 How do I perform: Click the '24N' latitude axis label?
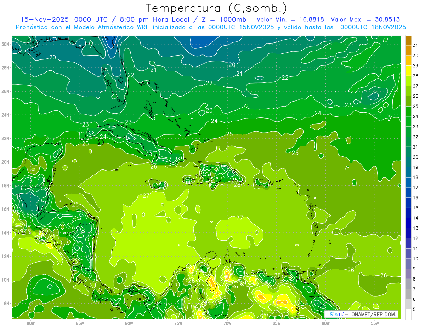click(5, 115)
